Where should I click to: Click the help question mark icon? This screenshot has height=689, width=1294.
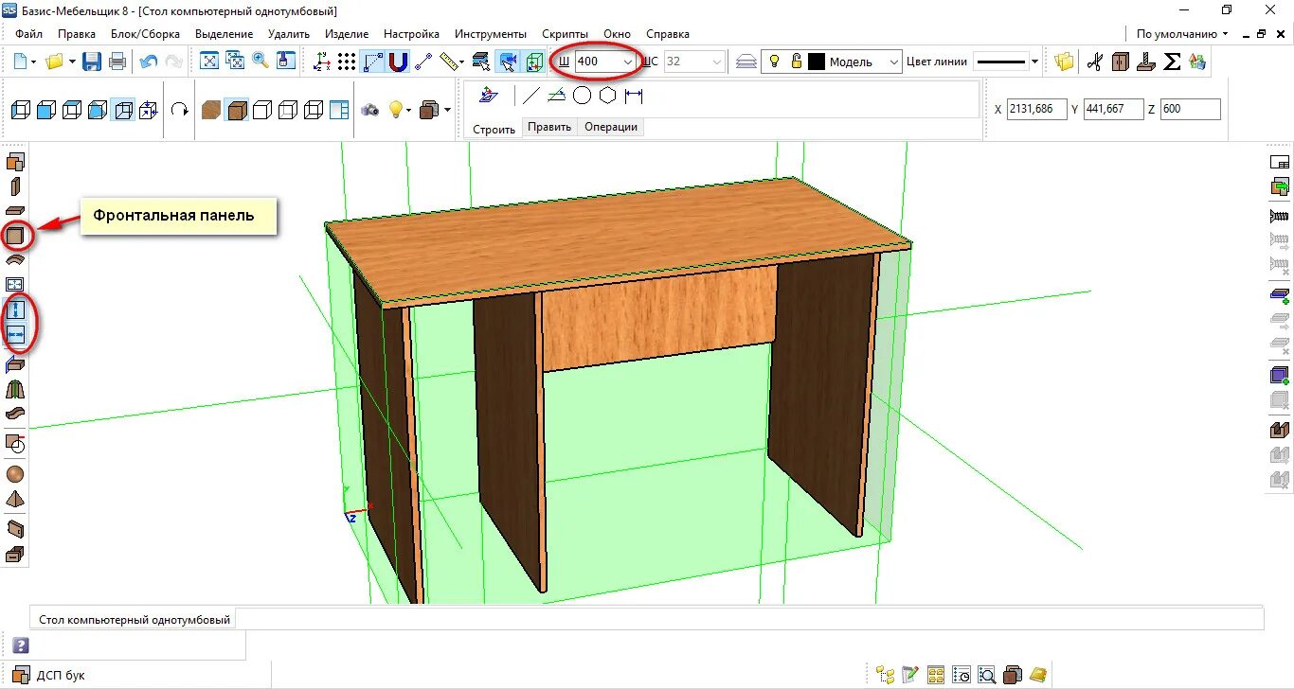20,645
